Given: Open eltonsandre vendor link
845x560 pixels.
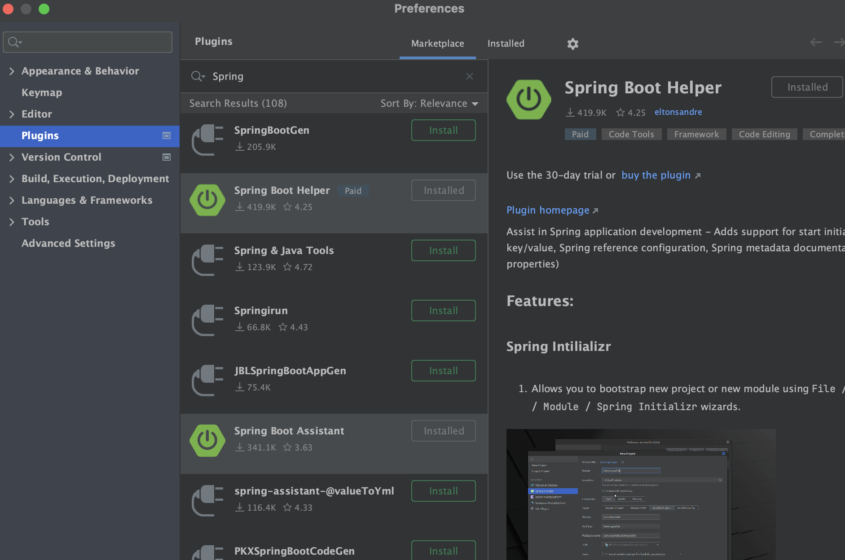Looking at the screenshot, I should tap(678, 112).
